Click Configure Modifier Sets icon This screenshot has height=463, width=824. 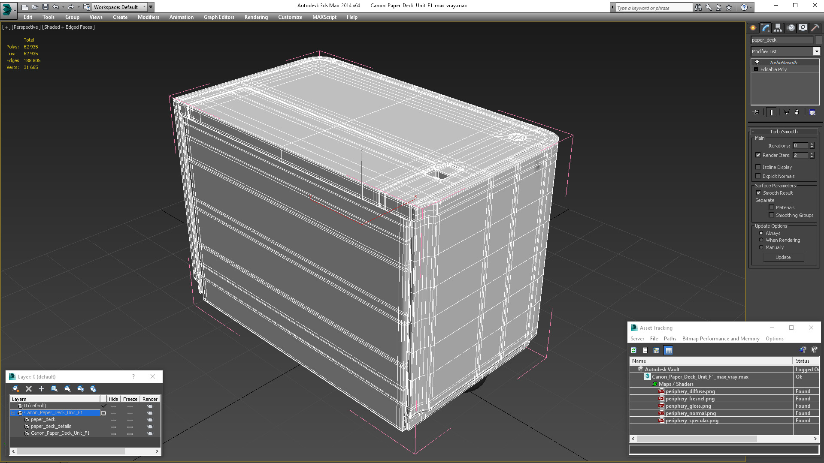(x=812, y=112)
